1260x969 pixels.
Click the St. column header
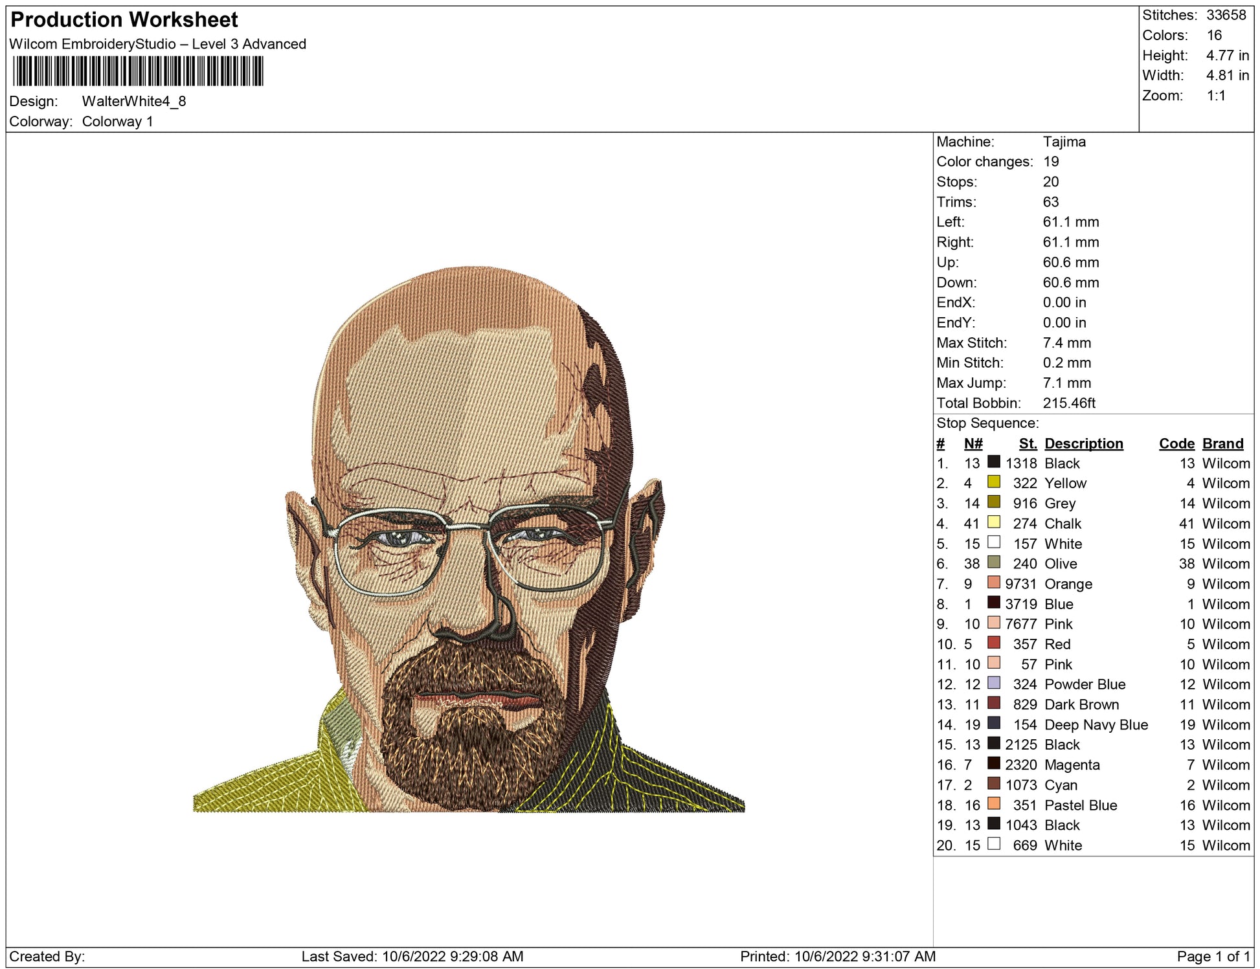[x=1028, y=443]
